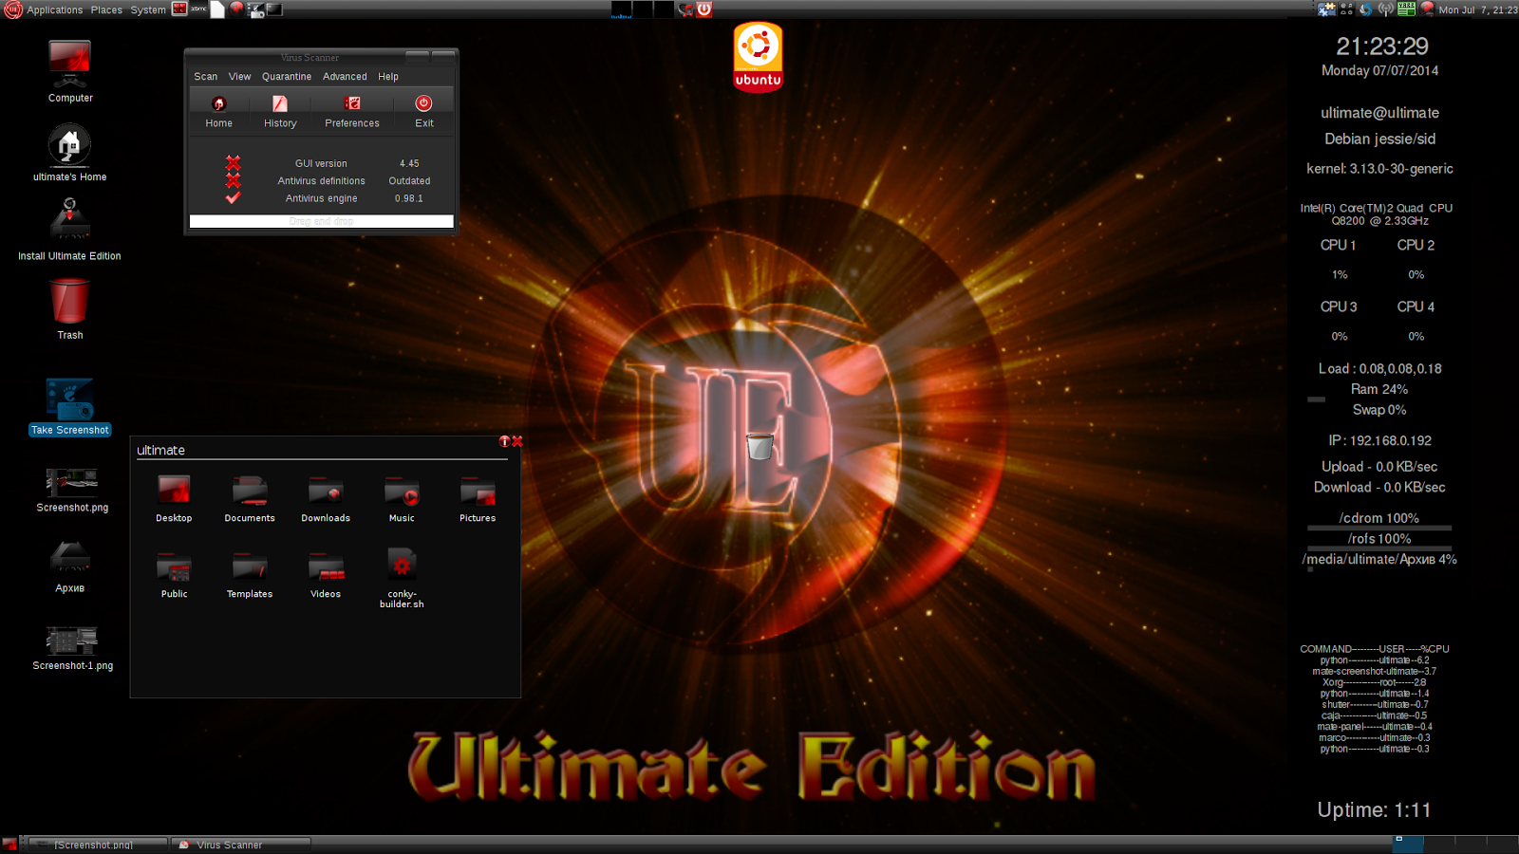The width and height of the screenshot is (1519, 854).
Task: Open the View menu in Virus Scanner
Action: pos(239,77)
